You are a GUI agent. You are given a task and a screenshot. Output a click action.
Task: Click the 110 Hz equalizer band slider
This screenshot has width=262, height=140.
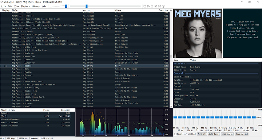click(x=184, y=117)
